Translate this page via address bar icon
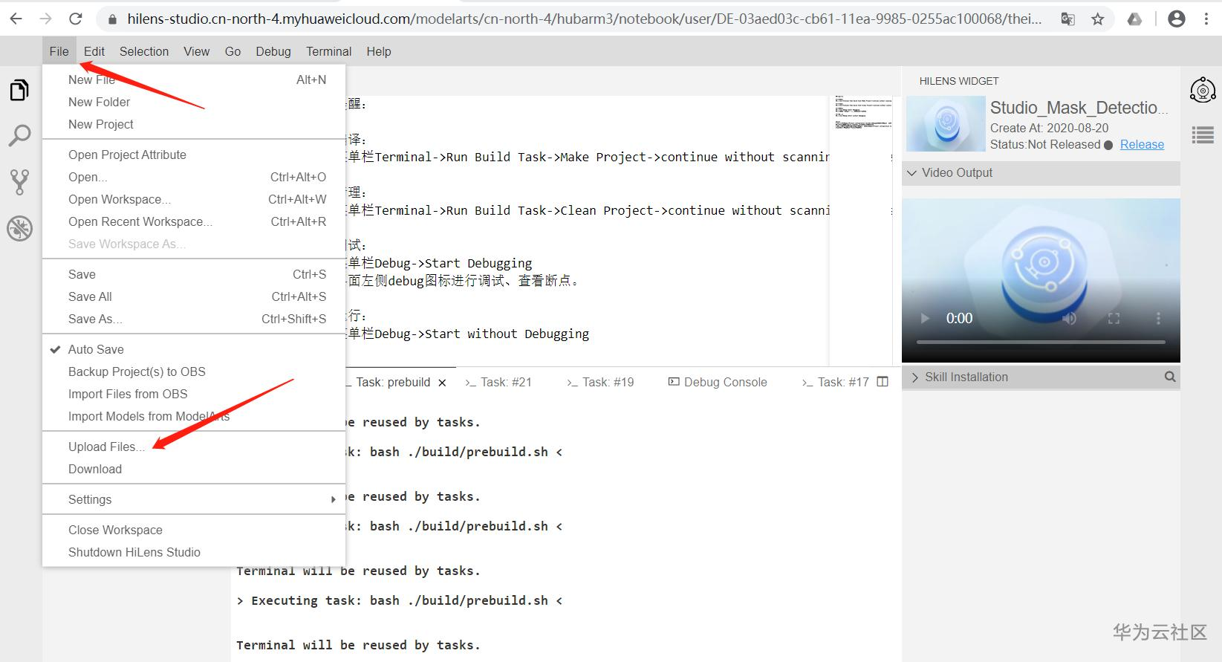 [x=1067, y=19]
